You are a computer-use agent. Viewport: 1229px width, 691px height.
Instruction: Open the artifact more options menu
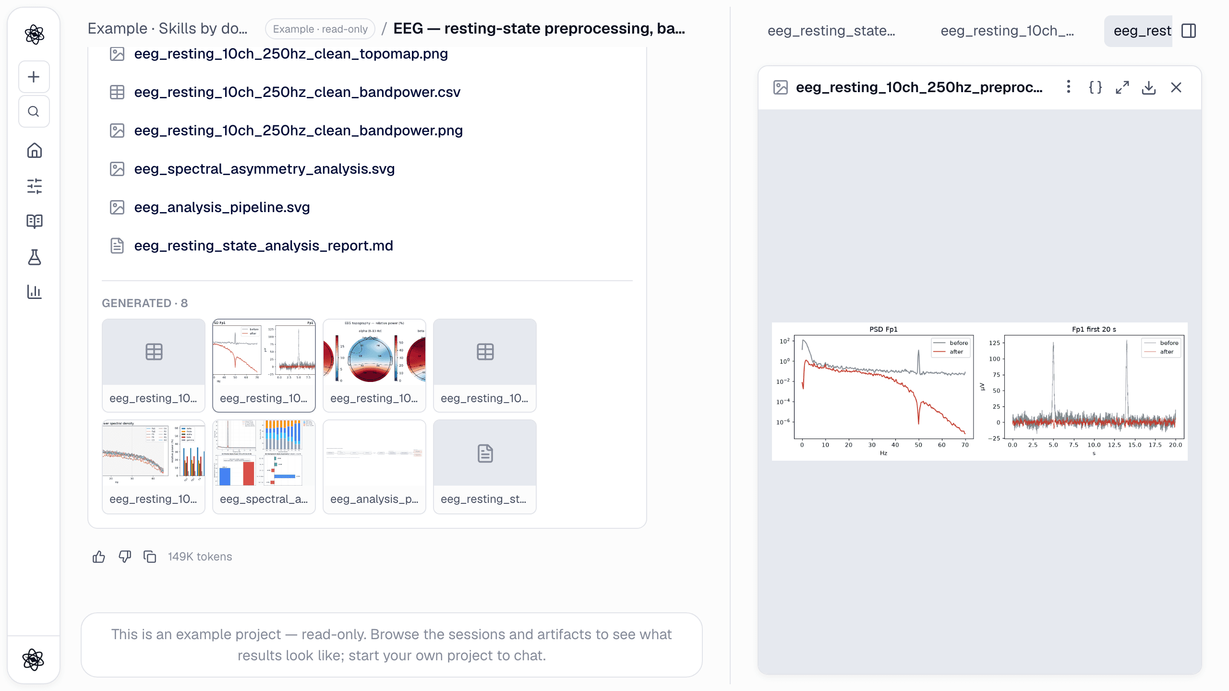click(1068, 87)
